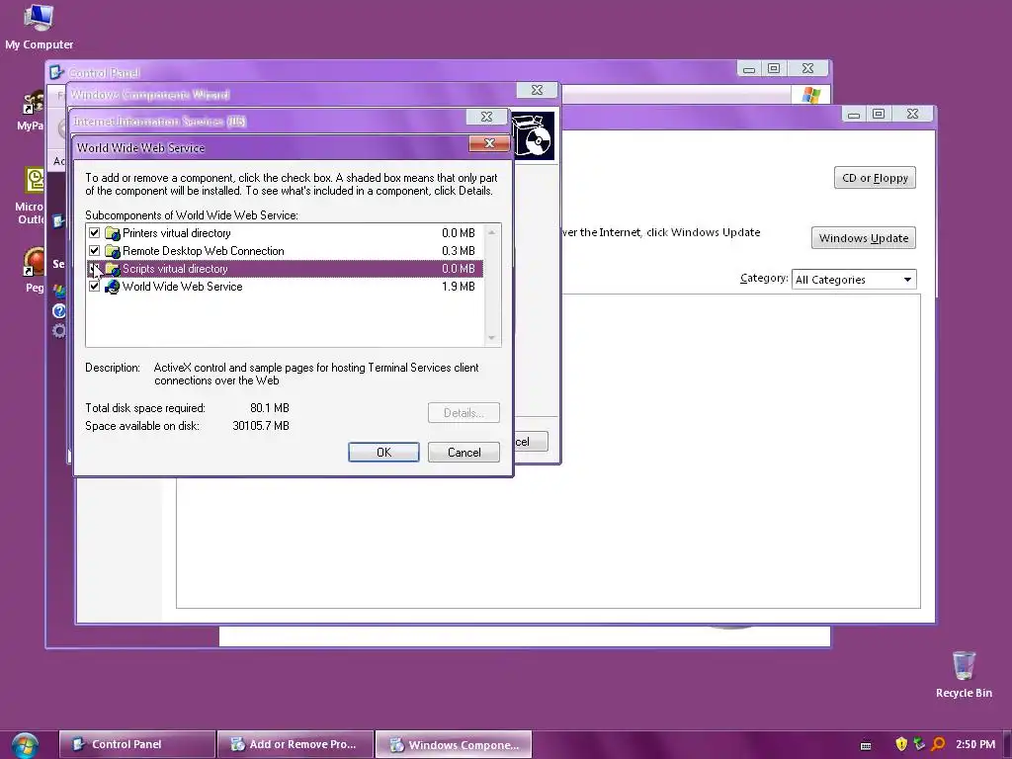Close the Internet Information Services (IIS) dialog
The width and height of the screenshot is (1012, 759).
point(486,117)
